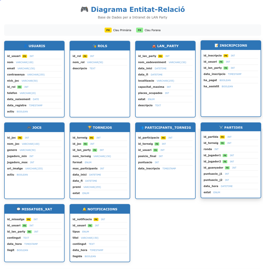Click the circus tent icon beside LAN_PARTY
This screenshot has height=269, width=263.
pyautogui.click(x=154, y=46)
